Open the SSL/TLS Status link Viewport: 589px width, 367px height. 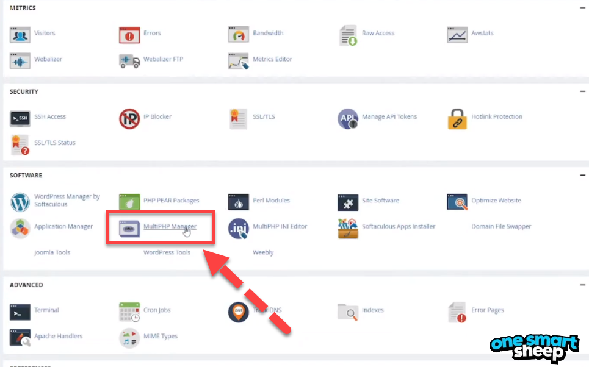[55, 143]
